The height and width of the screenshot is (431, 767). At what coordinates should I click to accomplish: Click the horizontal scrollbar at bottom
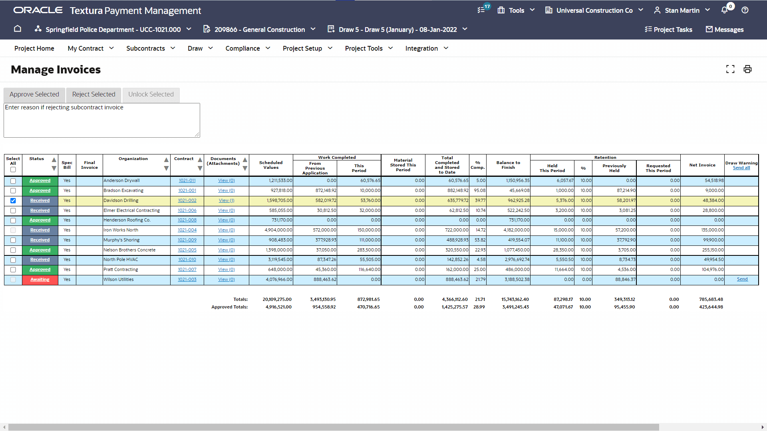[333, 427]
